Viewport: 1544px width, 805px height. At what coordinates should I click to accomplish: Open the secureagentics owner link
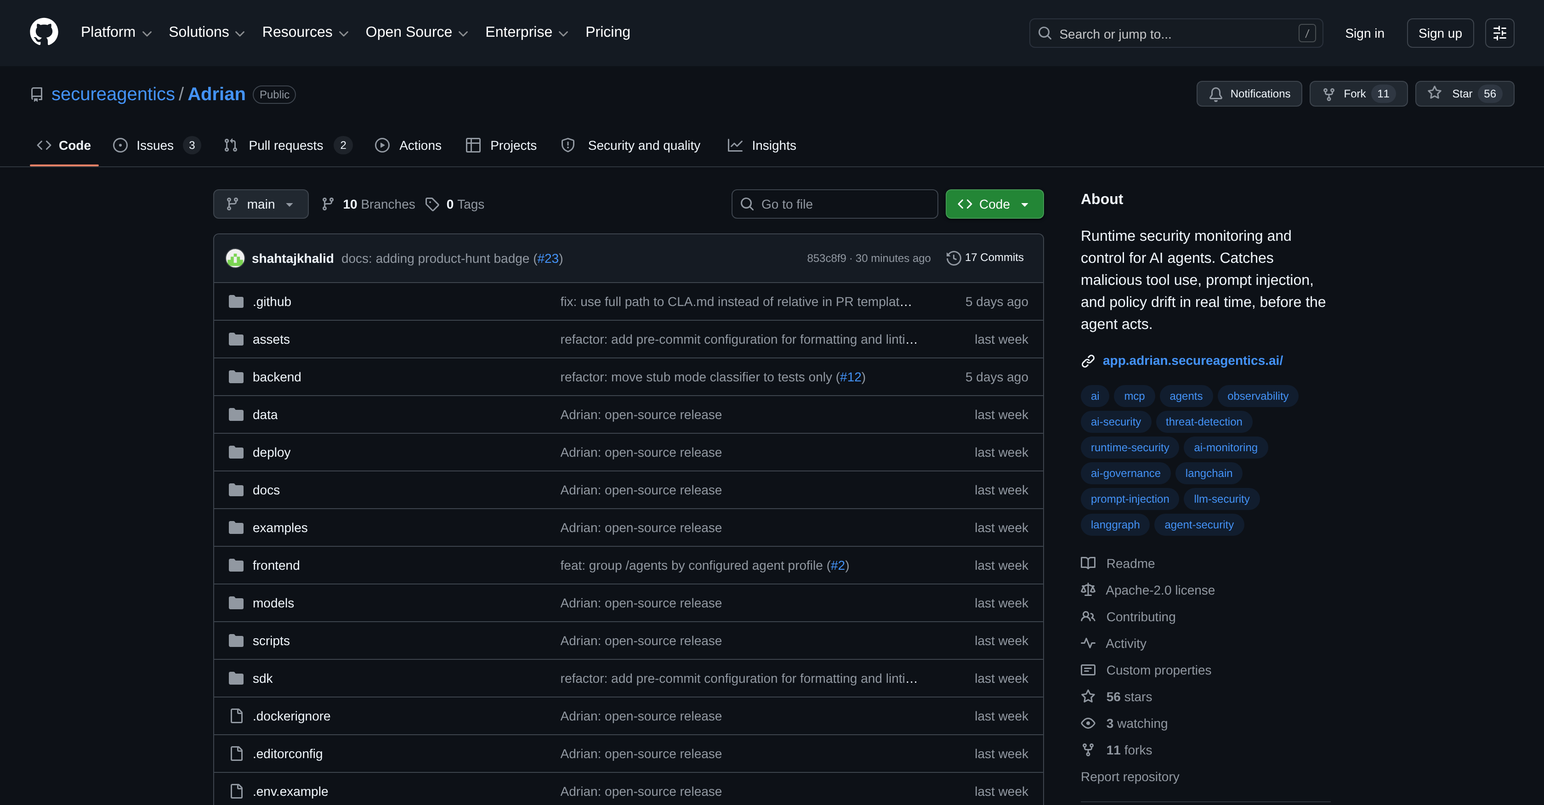click(x=114, y=94)
